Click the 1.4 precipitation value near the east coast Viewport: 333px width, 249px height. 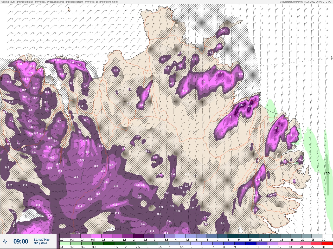click(x=293, y=136)
